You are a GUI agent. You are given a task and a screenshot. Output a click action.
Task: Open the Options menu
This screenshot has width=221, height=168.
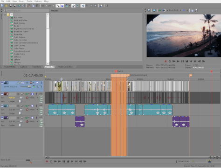[38, 1]
